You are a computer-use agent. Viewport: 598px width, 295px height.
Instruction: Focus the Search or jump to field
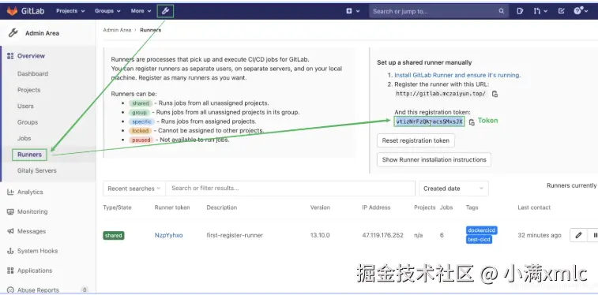(438, 11)
